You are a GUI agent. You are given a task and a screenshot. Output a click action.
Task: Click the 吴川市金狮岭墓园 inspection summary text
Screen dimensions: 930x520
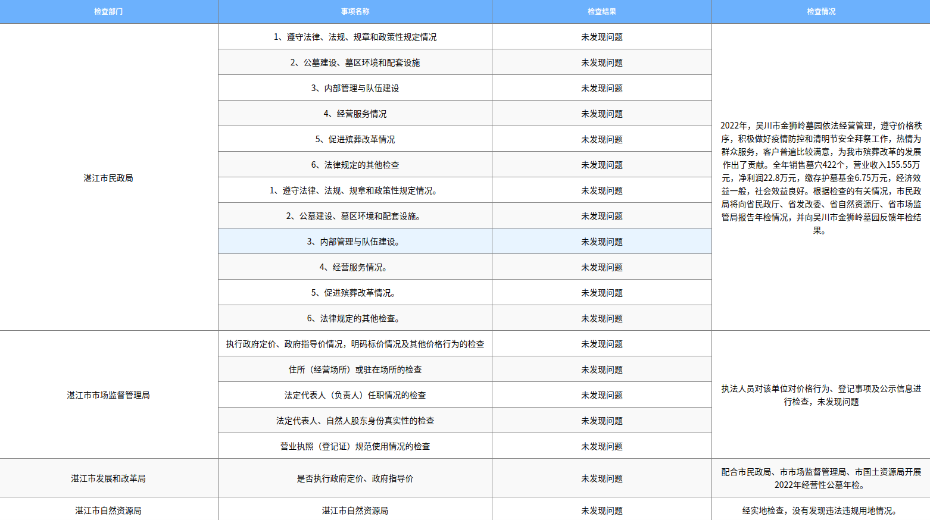point(820,177)
